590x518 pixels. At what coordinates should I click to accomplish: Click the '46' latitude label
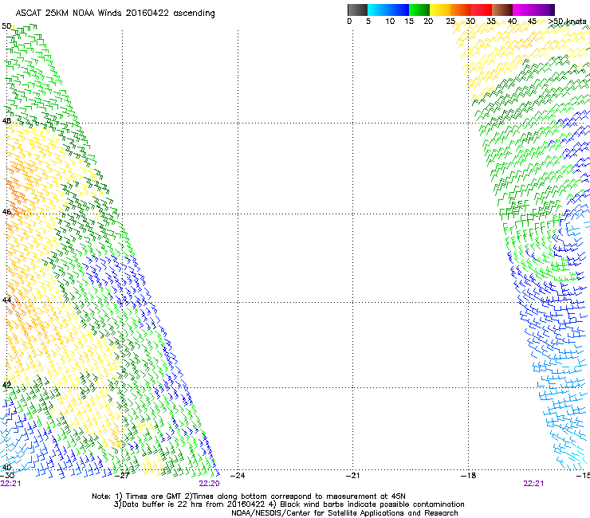click(x=6, y=212)
